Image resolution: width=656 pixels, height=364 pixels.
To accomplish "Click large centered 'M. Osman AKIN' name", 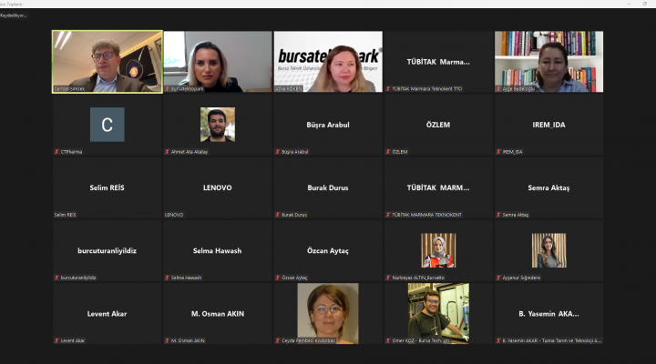I will tap(218, 313).
